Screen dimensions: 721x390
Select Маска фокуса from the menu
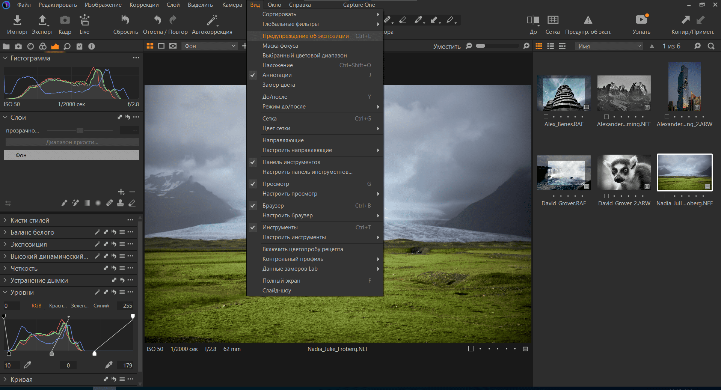point(280,46)
